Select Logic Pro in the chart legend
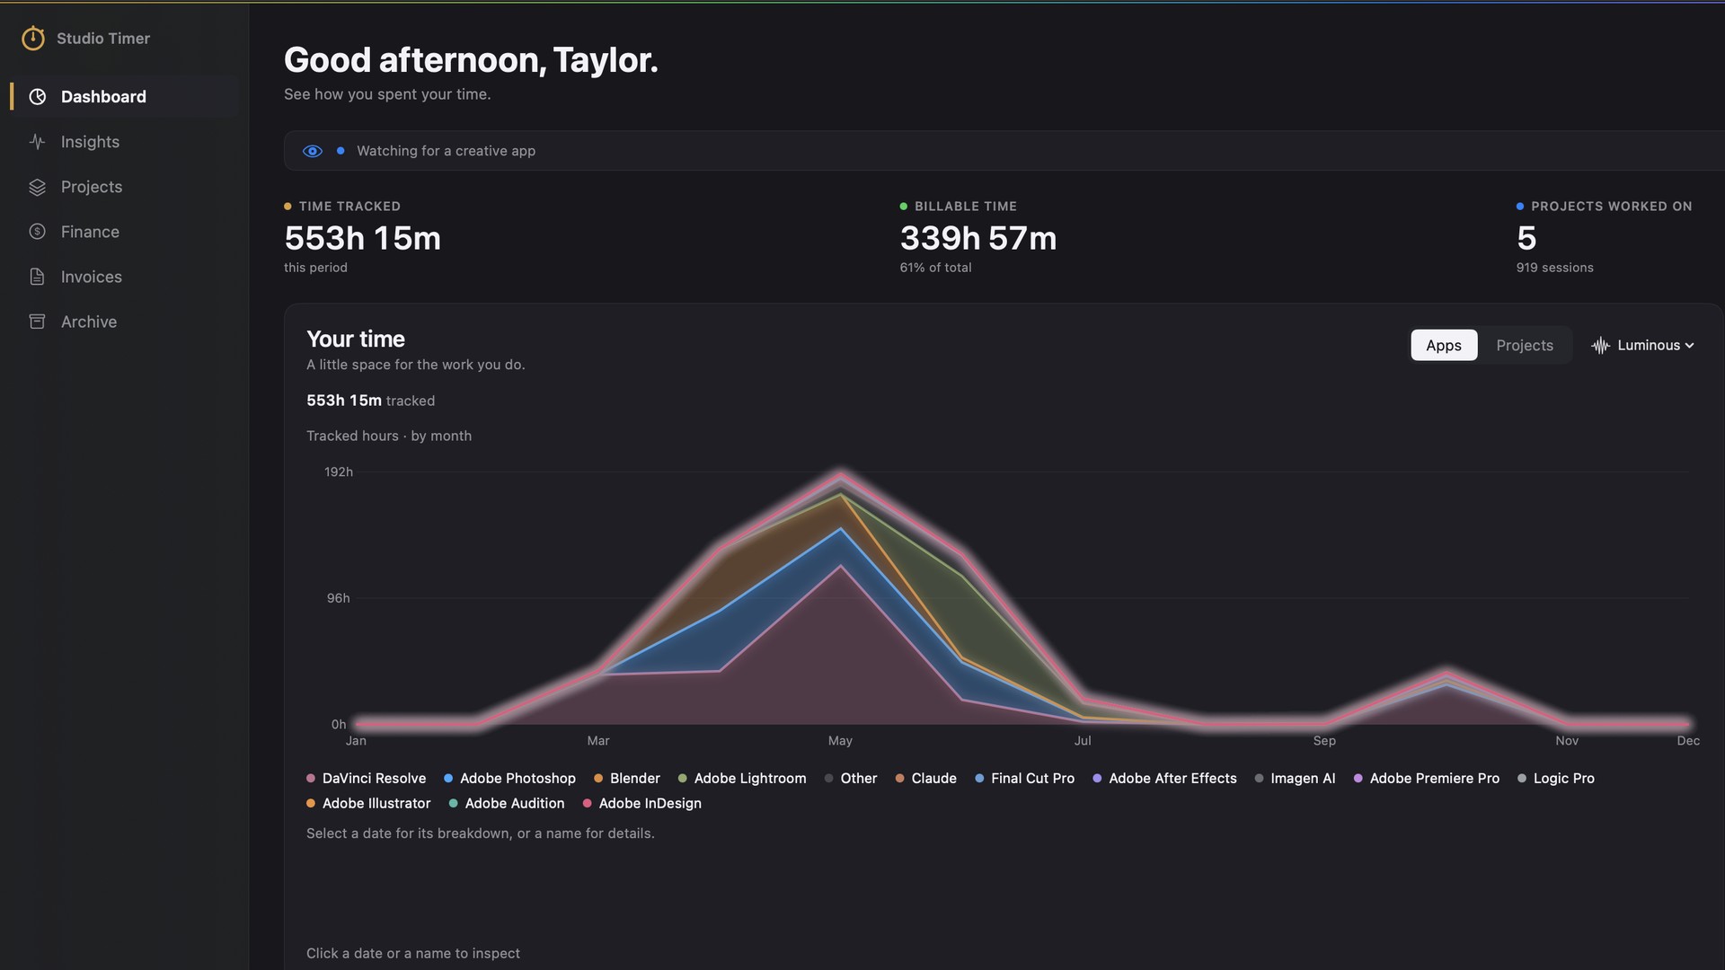Image resolution: width=1725 pixels, height=970 pixels. point(1556,779)
